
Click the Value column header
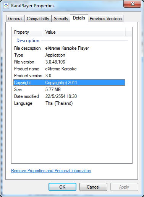click(84, 32)
